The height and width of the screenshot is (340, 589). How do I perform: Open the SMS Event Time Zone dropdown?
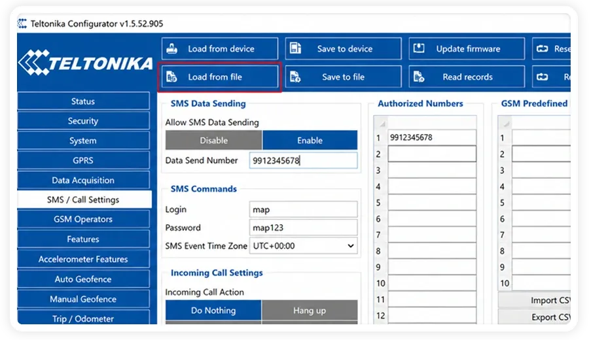[303, 246]
